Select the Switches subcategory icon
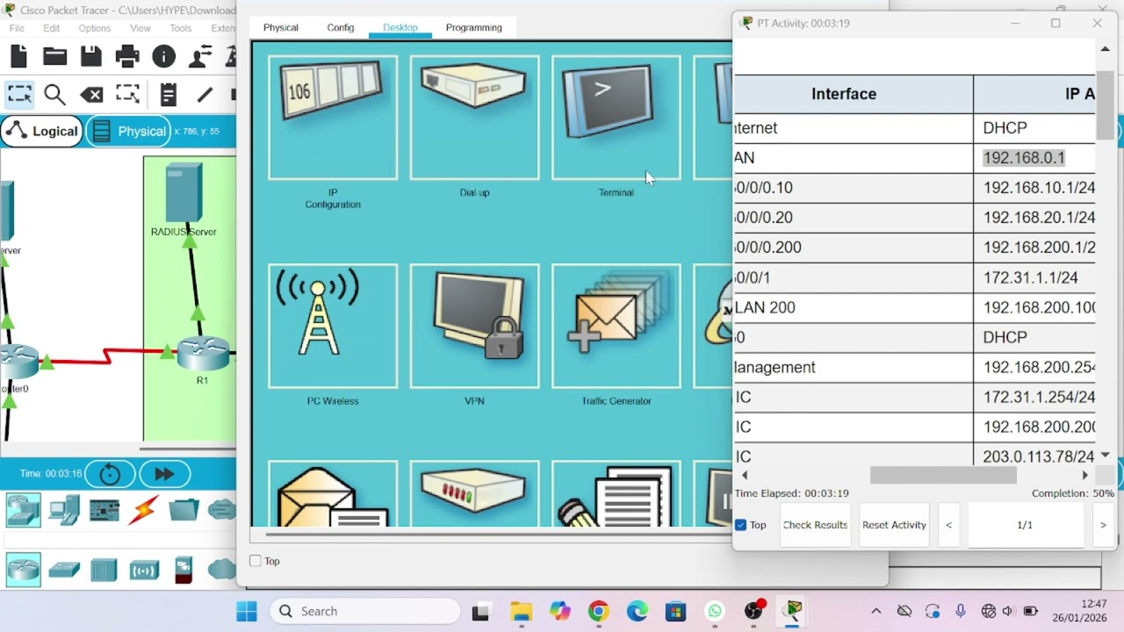The width and height of the screenshot is (1124, 632). [64, 571]
